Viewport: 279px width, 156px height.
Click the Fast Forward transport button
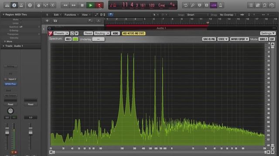(74, 5)
